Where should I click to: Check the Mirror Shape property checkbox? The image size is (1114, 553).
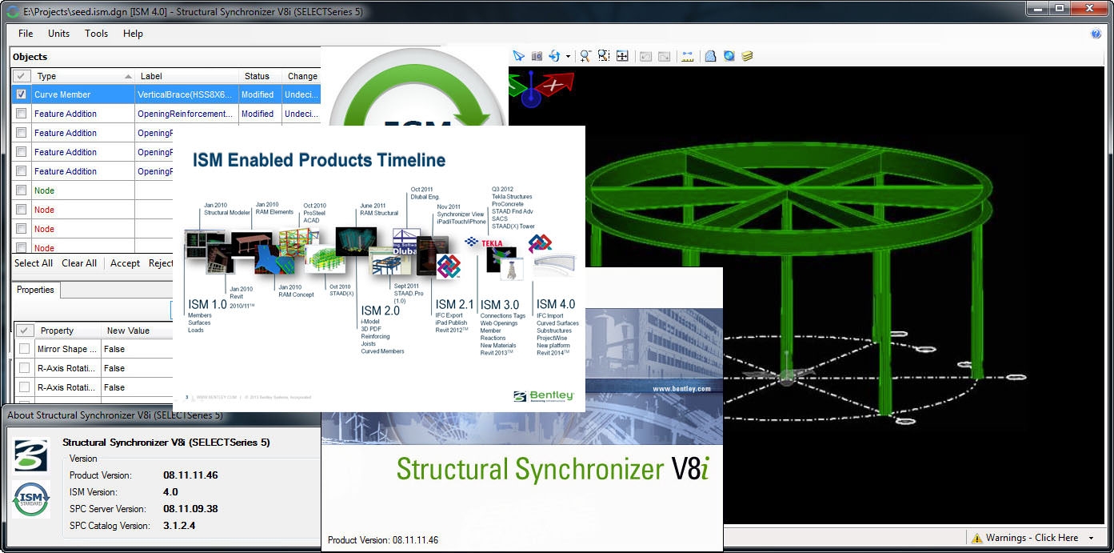[25, 349]
